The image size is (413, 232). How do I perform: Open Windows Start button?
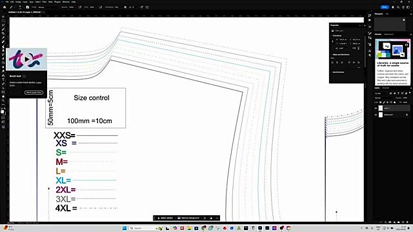(125, 228)
